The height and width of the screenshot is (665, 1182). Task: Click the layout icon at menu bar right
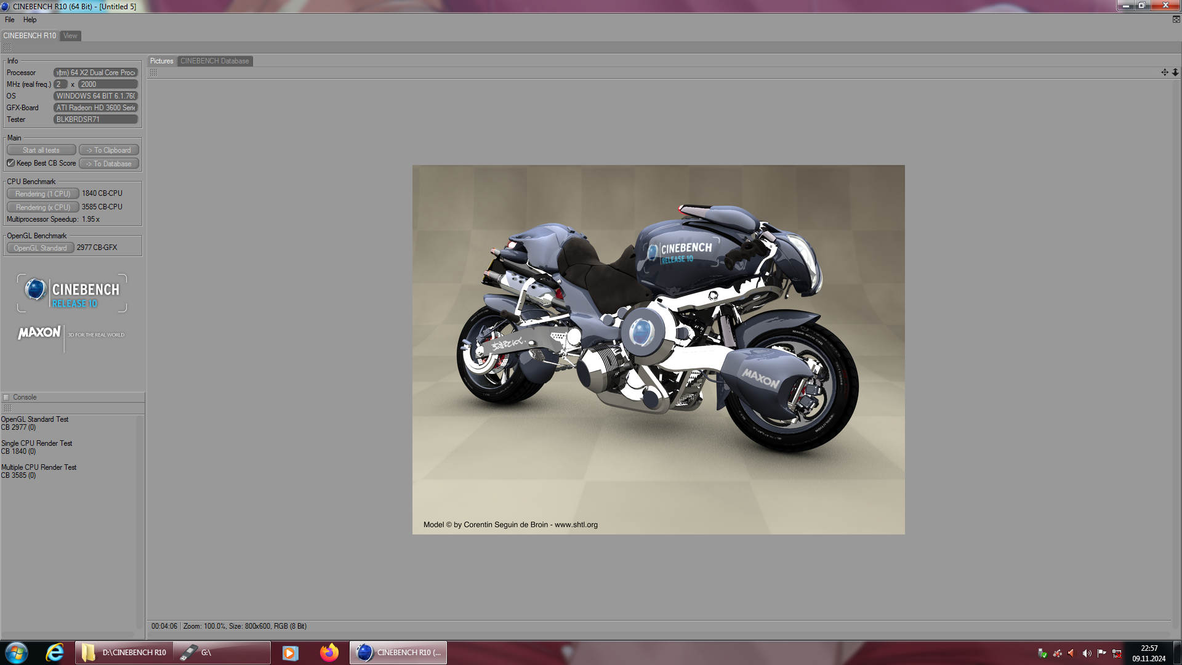pos(1176,20)
